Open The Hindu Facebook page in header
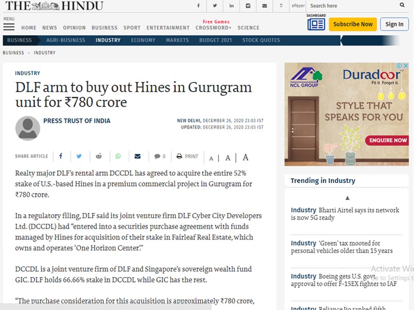The width and height of the screenshot is (414, 310). point(198,6)
